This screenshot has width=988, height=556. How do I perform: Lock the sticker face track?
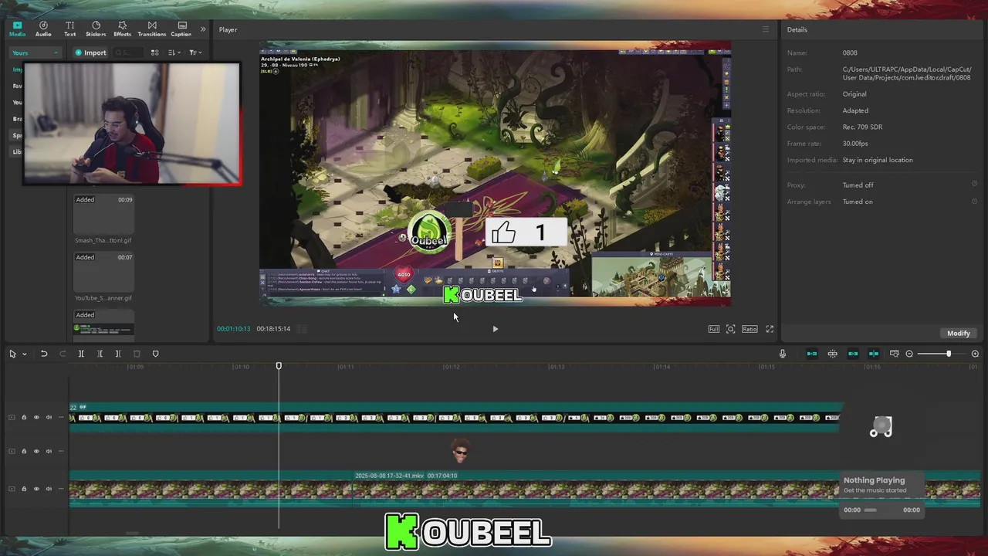coord(24,451)
